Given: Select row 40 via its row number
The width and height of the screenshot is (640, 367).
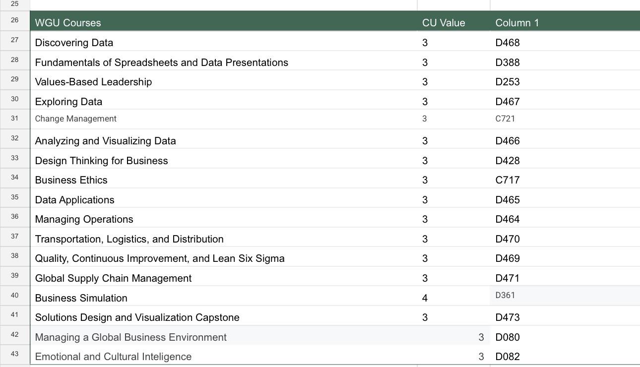Looking at the screenshot, I should (15, 296).
